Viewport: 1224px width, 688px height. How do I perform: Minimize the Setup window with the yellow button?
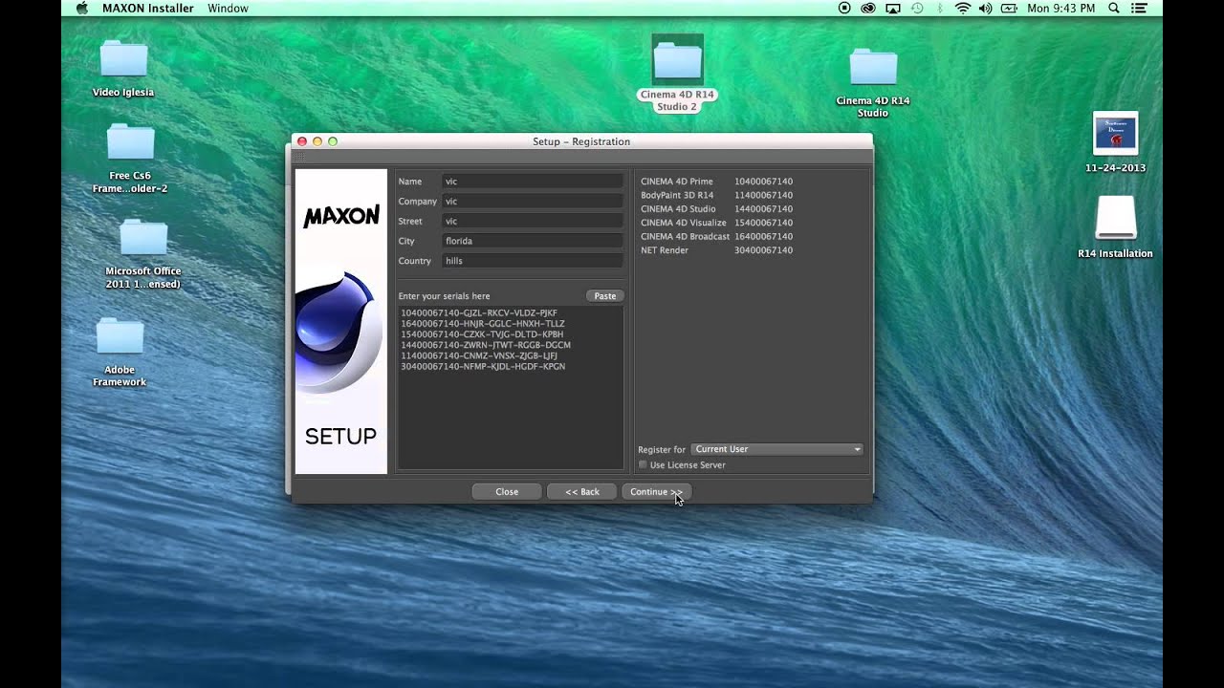coord(317,141)
